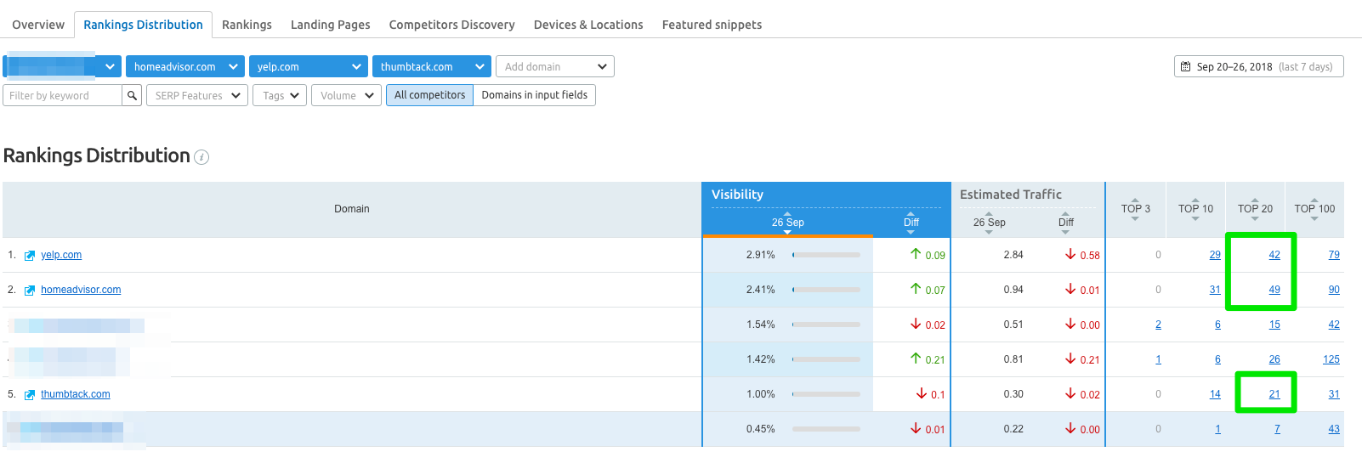Viewport: 1362px width, 463px height.
Task: Switch to the Rankings Distribution tab
Action: tap(143, 25)
